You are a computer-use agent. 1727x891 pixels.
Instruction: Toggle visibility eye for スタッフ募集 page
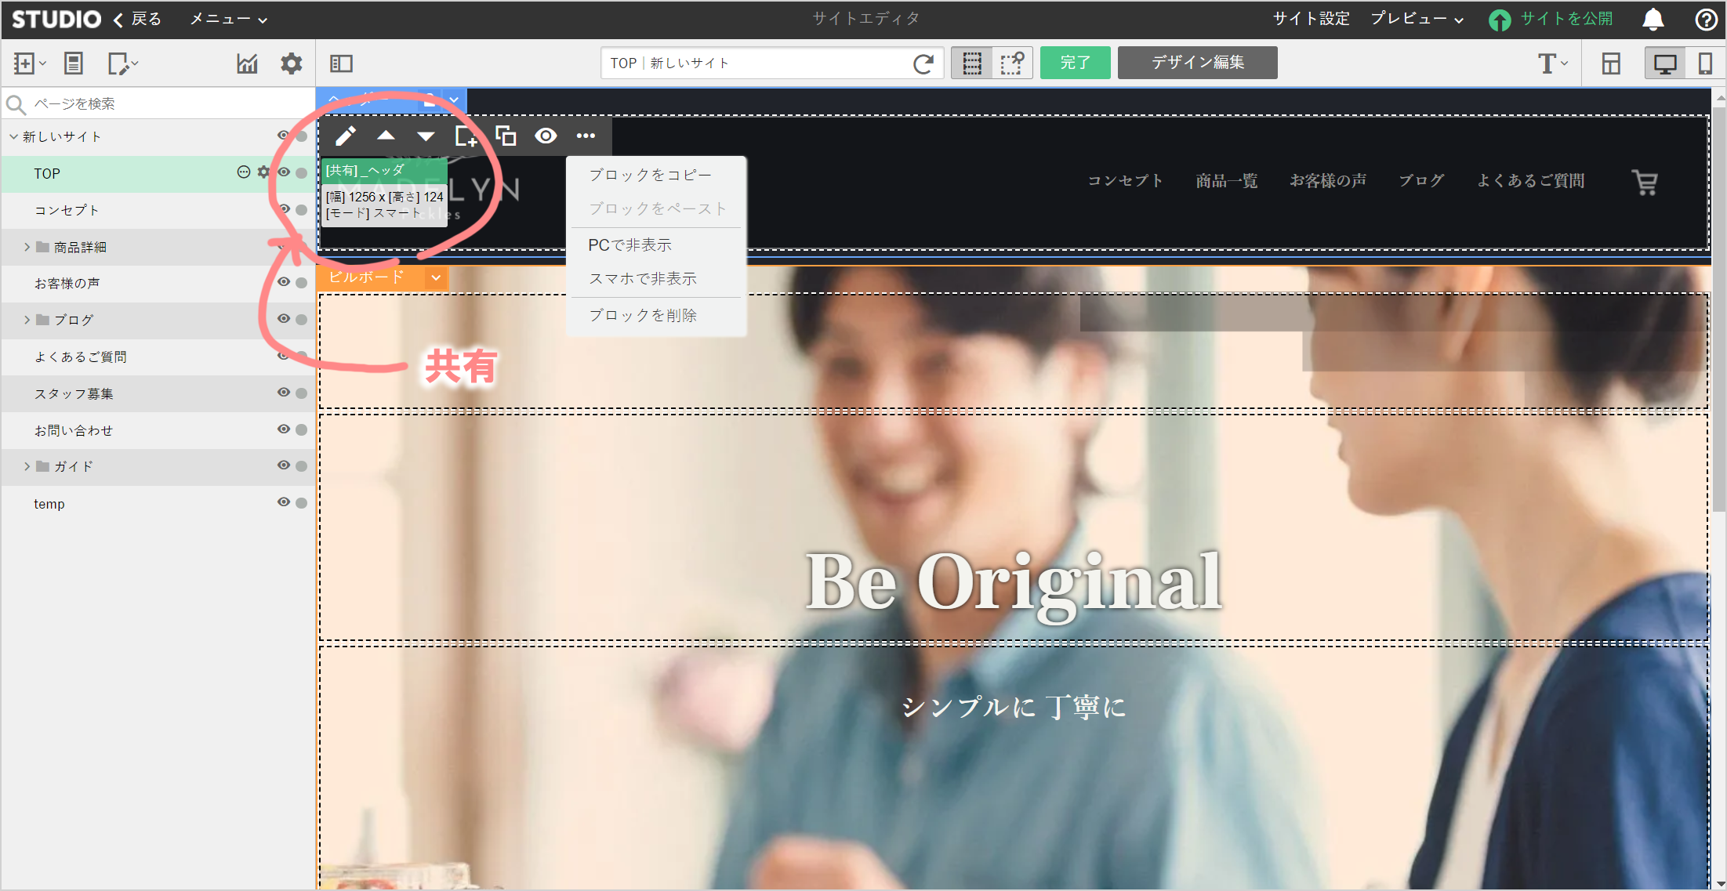click(284, 393)
